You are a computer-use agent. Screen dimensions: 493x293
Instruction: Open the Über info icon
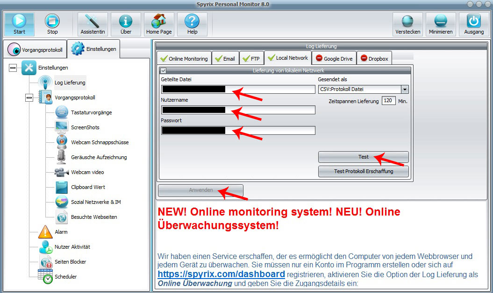click(126, 21)
